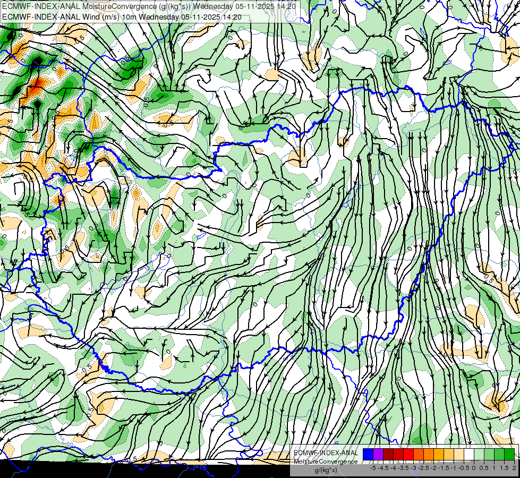Click the '-5' value on legend scale
Viewport: 520px width, 478px height.
[373, 468]
